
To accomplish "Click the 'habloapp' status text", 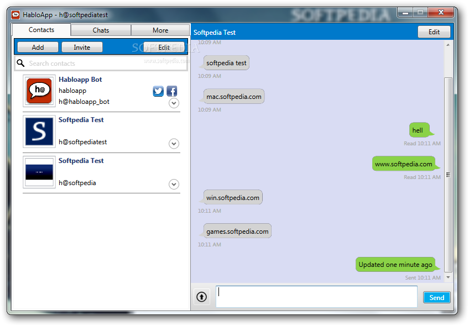I will pos(72,91).
